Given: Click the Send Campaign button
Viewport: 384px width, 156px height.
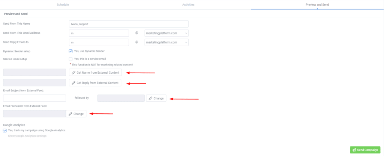Looking at the screenshot, I should (365, 150).
